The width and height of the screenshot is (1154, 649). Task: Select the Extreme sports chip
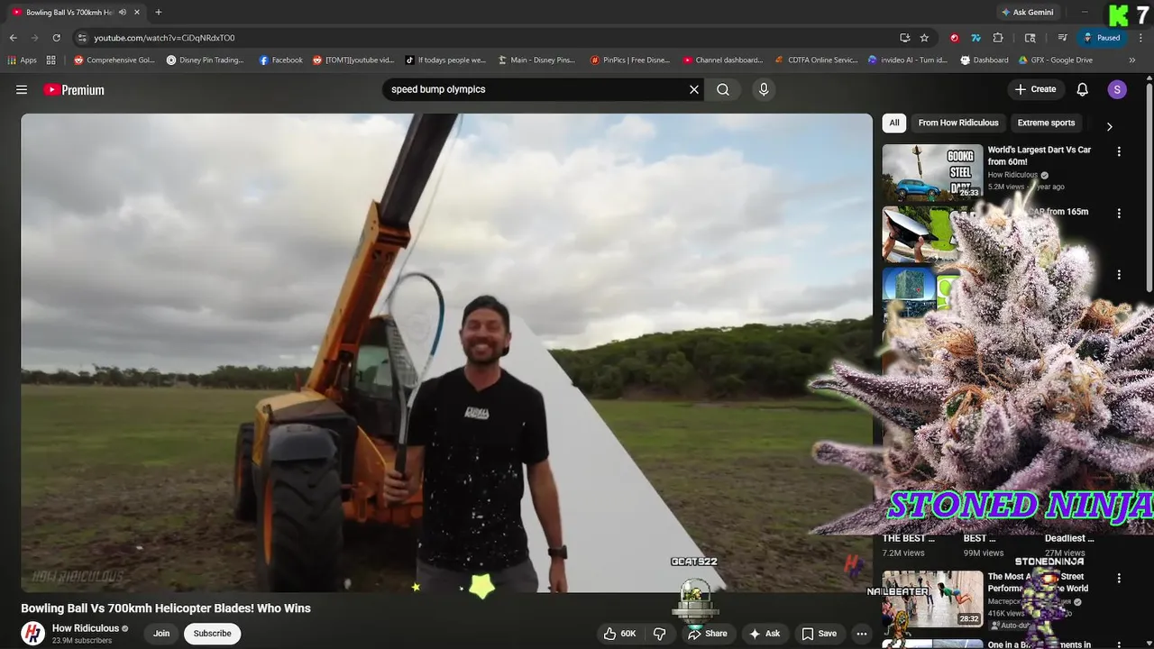tap(1046, 123)
